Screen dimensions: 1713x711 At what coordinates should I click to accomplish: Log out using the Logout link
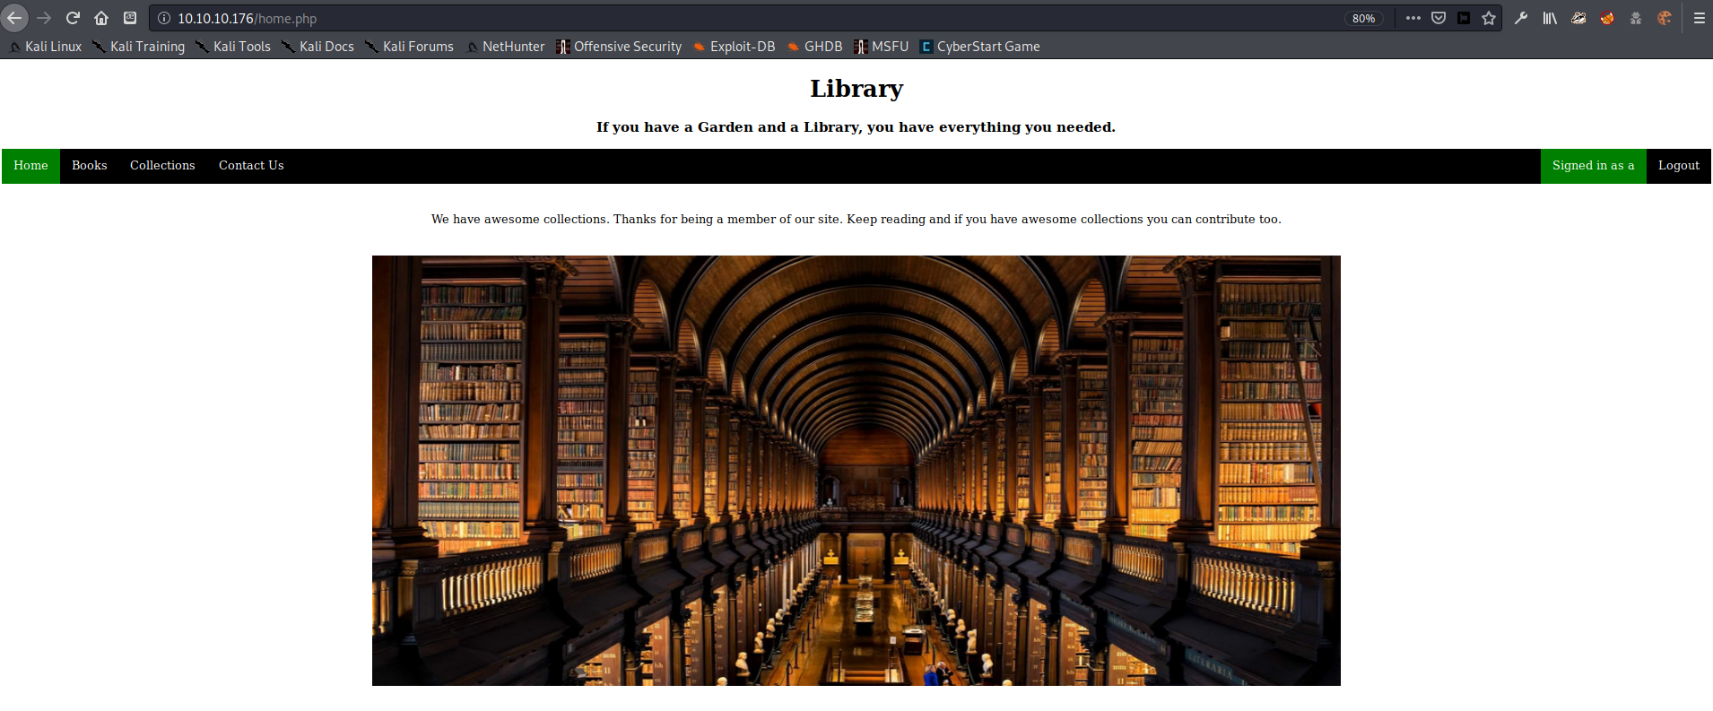pyautogui.click(x=1678, y=166)
